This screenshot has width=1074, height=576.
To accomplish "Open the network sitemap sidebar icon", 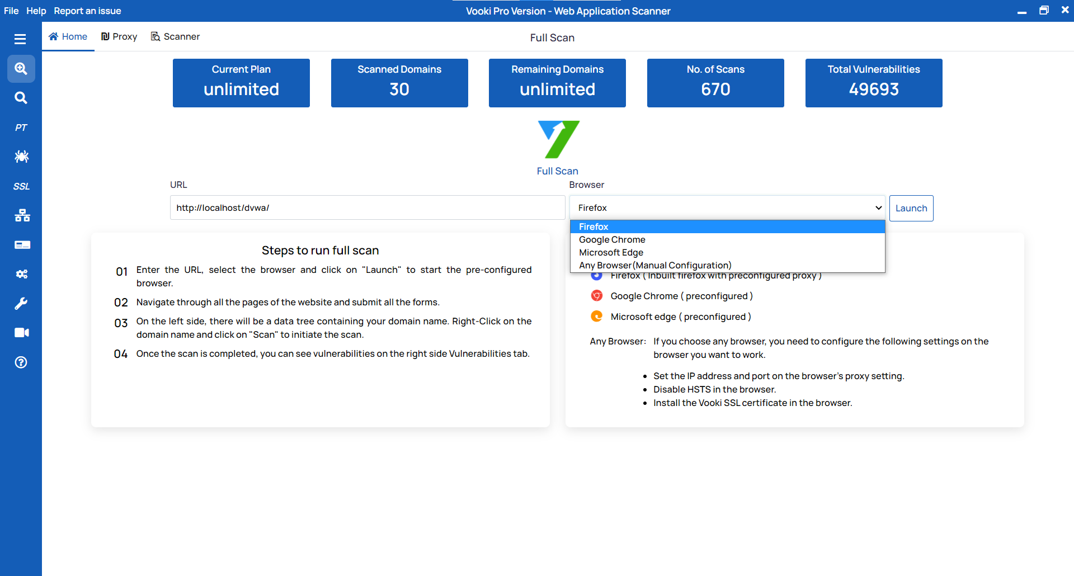I will (22, 215).
